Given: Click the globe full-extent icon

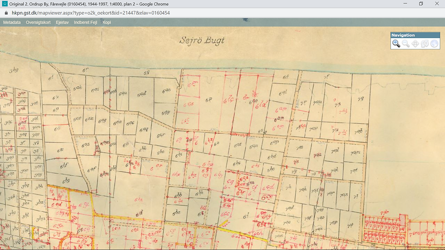Looking at the screenshot, I should 434,44.
